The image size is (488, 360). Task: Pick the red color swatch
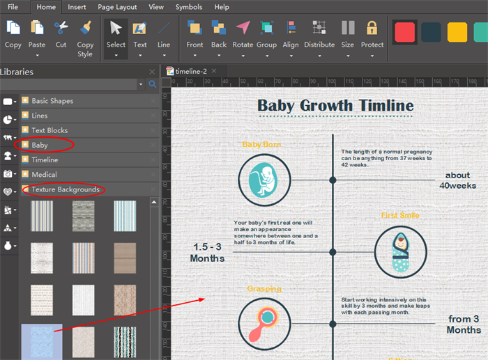pos(405,32)
